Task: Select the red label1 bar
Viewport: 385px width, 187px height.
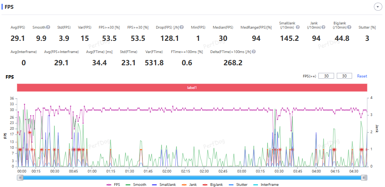Action: (x=192, y=88)
